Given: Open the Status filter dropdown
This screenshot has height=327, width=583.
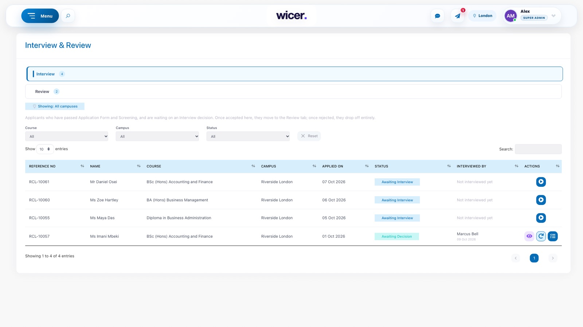Looking at the screenshot, I should (x=248, y=137).
